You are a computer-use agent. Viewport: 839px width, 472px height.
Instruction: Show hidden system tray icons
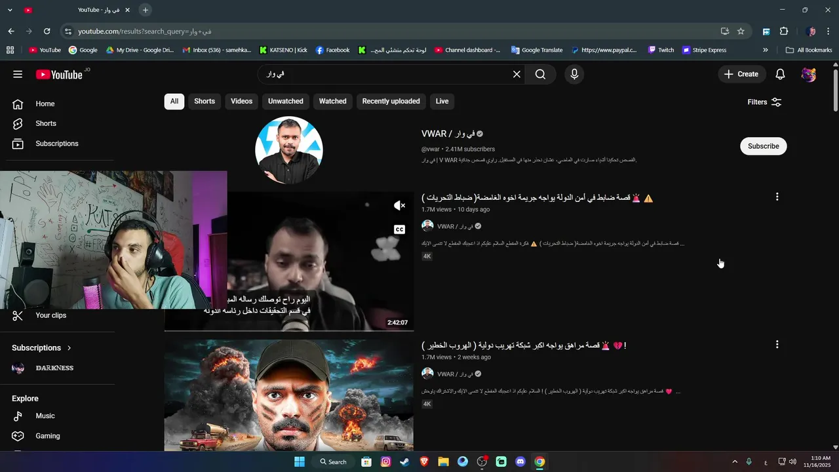pos(734,462)
